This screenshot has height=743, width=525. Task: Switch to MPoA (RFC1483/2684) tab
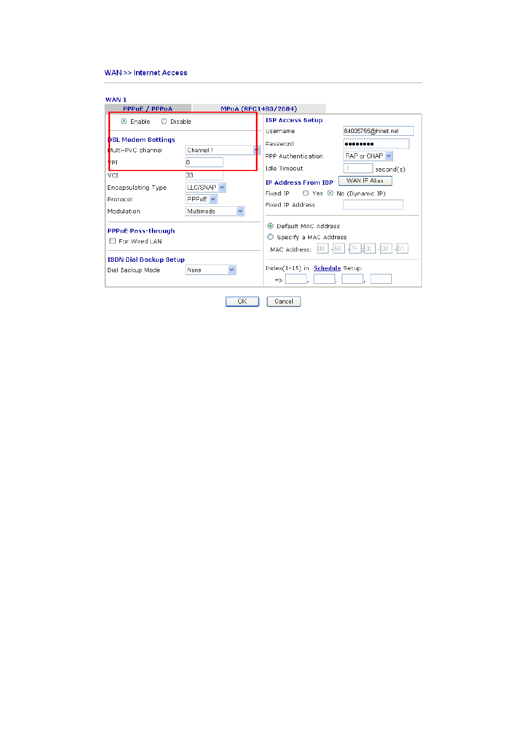coord(259,109)
